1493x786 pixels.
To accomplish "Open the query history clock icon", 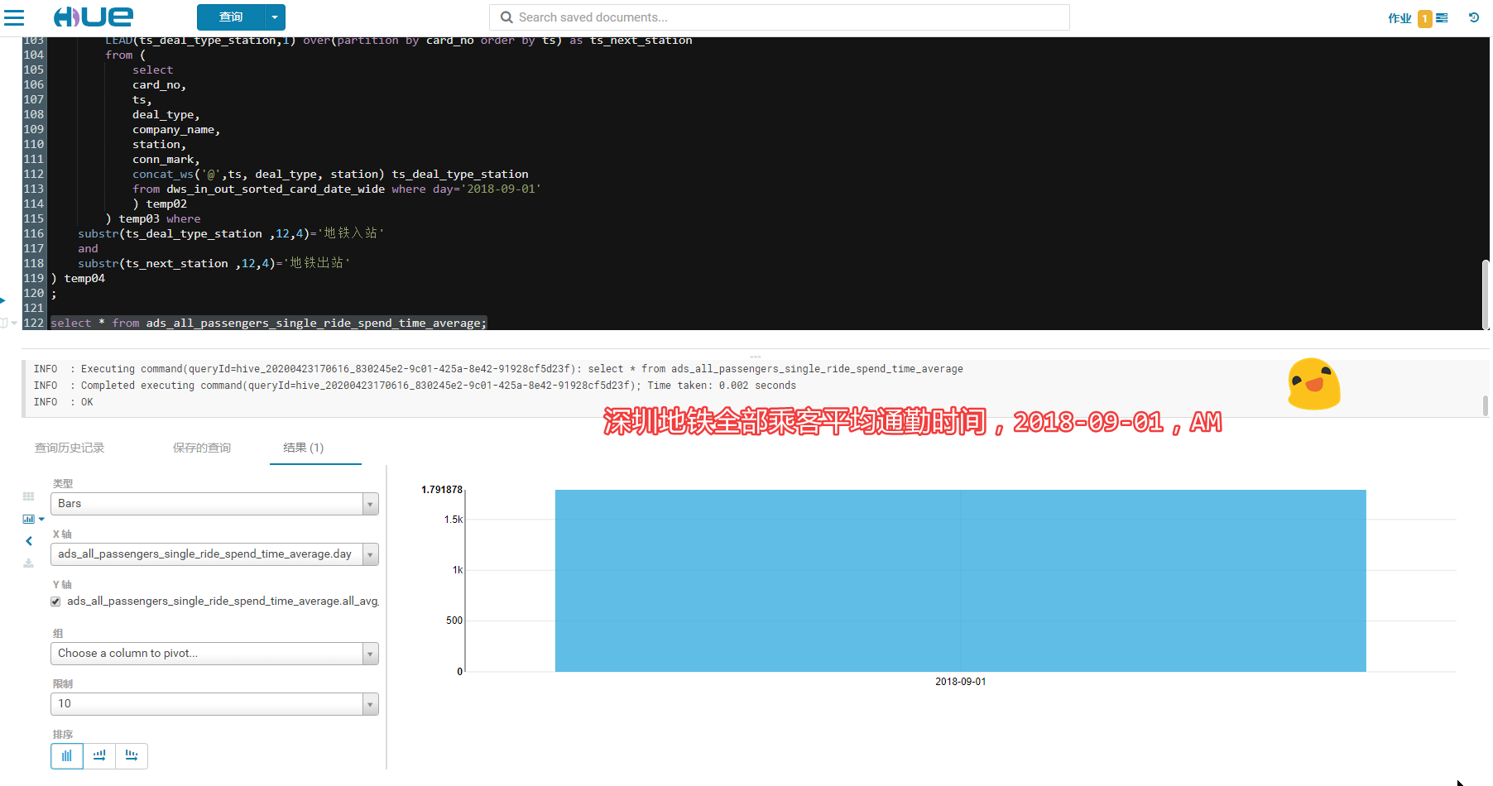I will click(x=1474, y=17).
